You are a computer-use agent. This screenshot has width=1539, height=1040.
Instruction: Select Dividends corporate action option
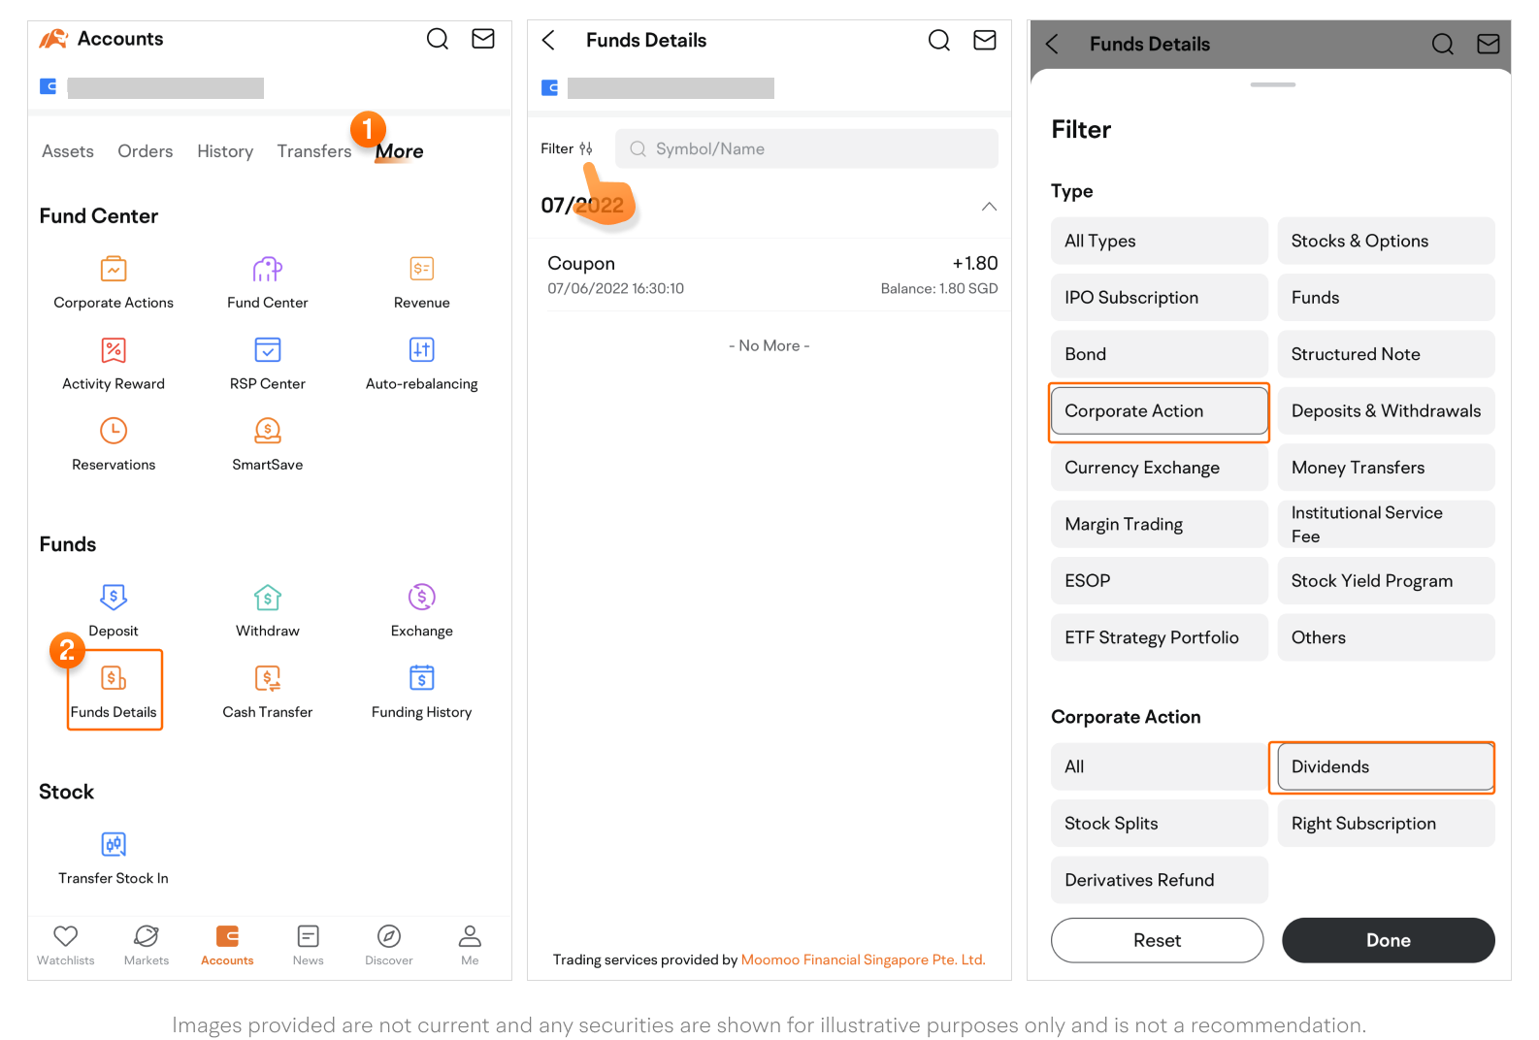coord(1385,766)
